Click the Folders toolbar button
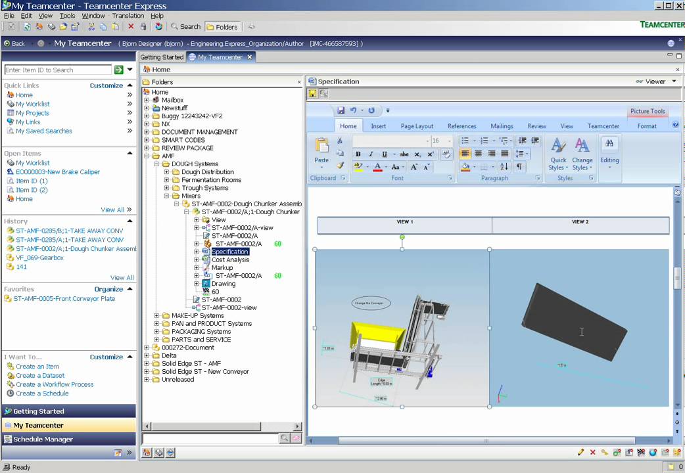 pos(223,27)
